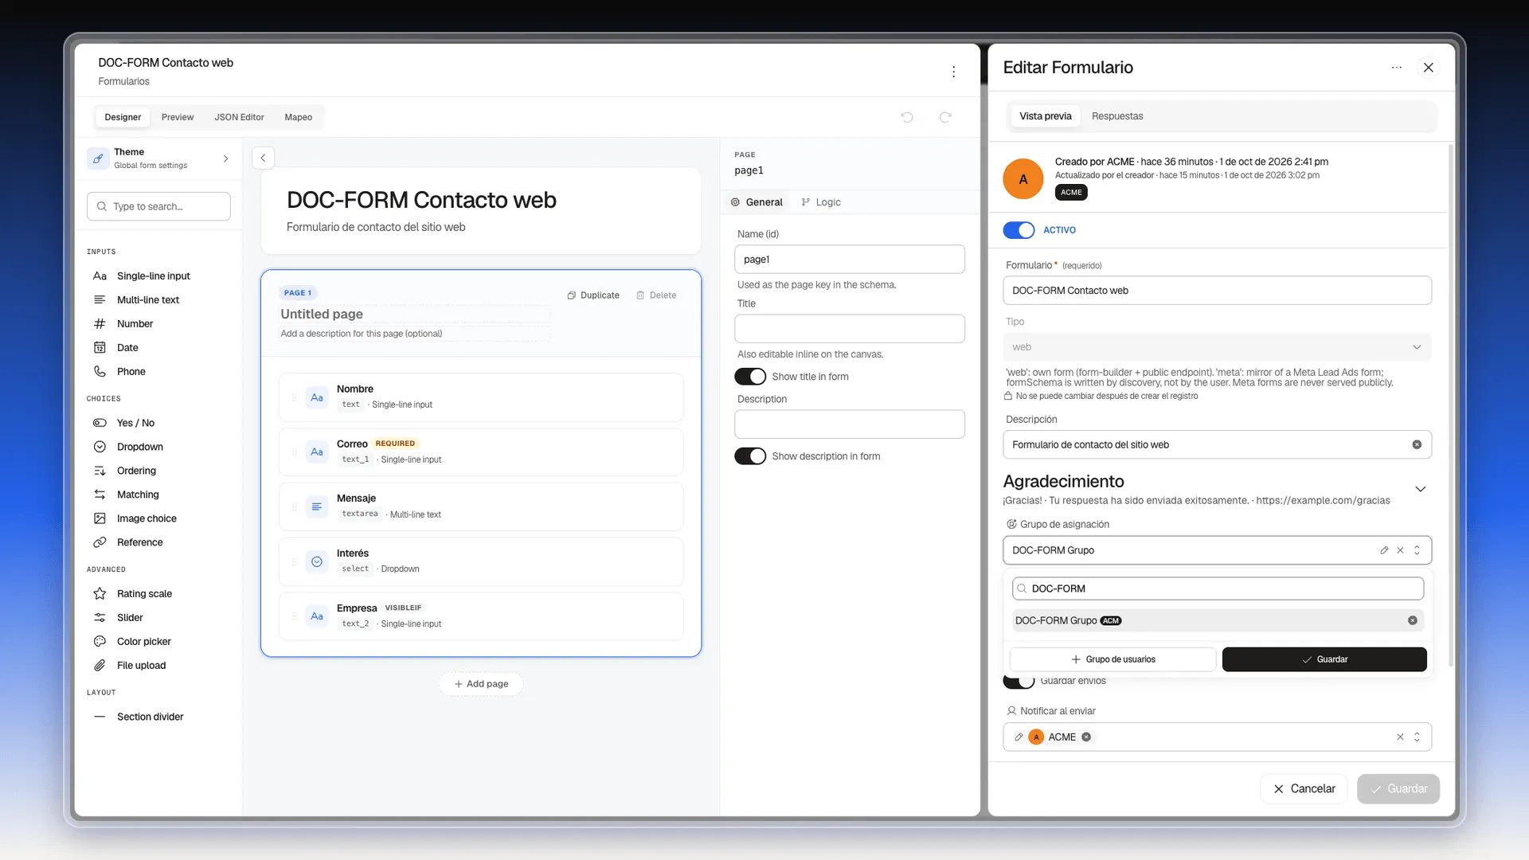The image size is (1529, 860).
Task: Open the Tipo web dropdown
Action: coord(1217,347)
